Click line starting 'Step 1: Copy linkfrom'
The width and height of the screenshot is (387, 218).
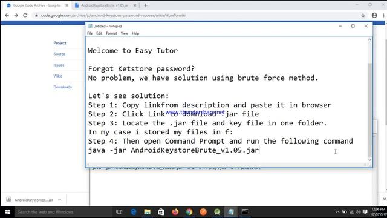pyautogui.click(x=210, y=105)
